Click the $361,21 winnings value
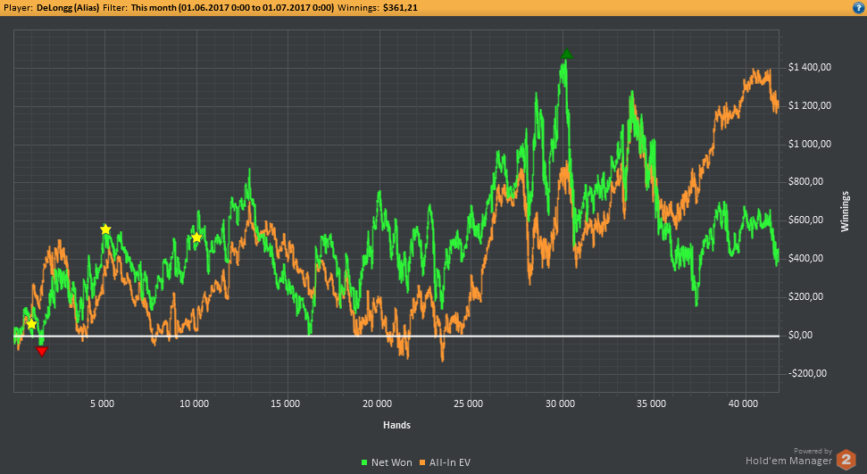 point(400,8)
